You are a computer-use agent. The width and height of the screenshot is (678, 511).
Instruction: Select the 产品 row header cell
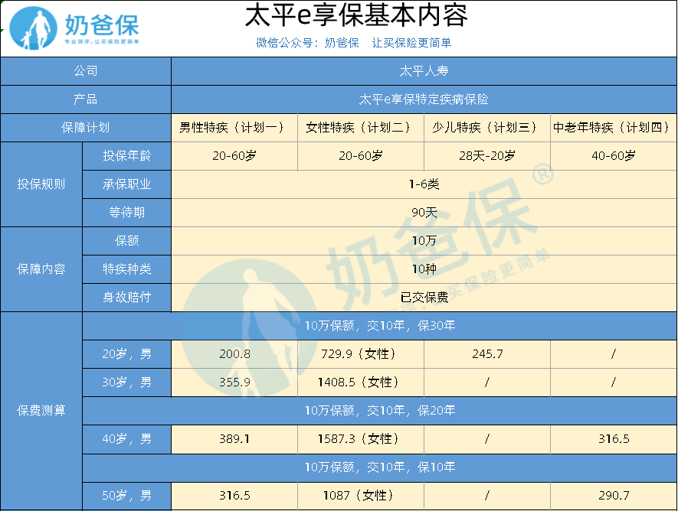tap(86, 99)
